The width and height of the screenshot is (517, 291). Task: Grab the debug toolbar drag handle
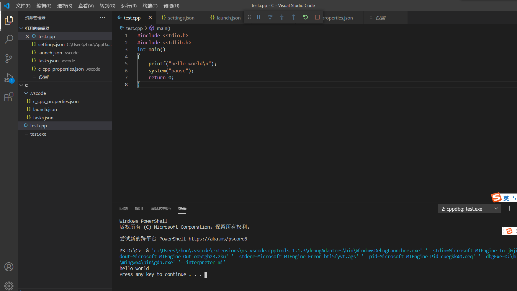pos(249,17)
